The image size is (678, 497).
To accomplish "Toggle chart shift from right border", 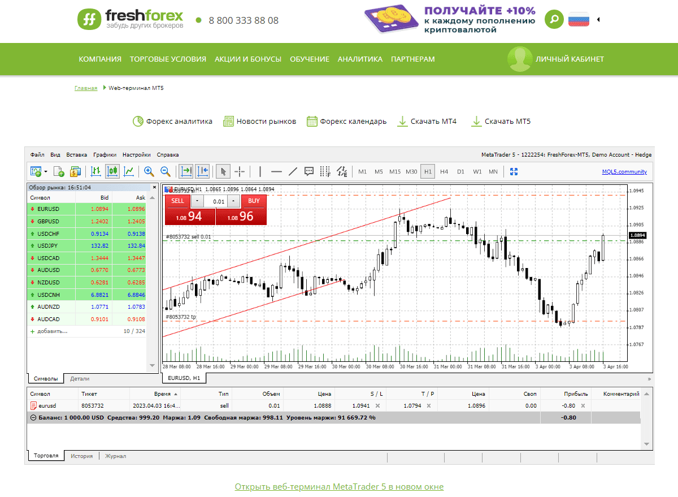I will click(x=203, y=171).
